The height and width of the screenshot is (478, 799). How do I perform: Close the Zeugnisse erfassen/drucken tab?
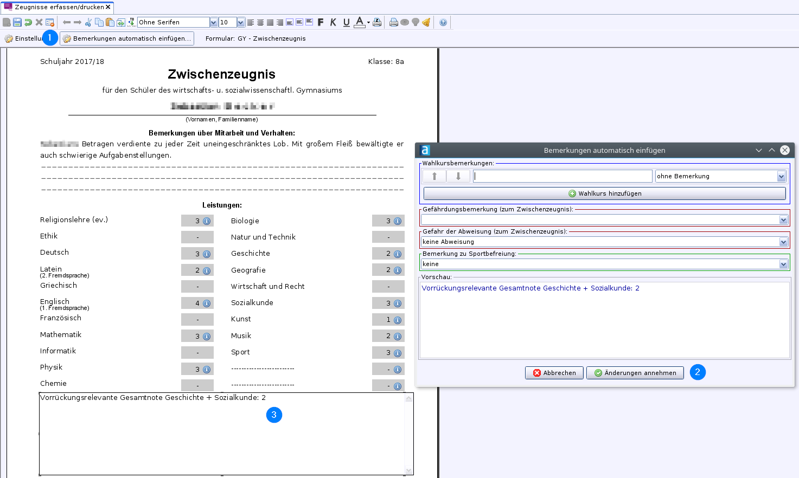[x=108, y=7]
